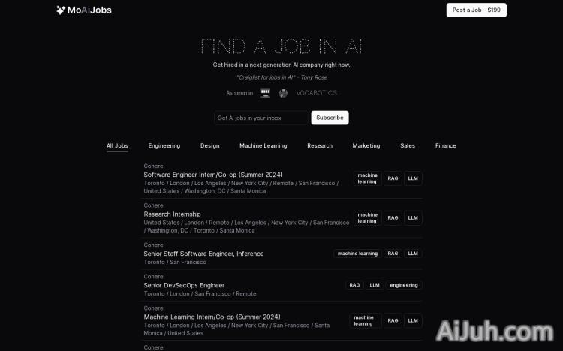Click LLM tag on Research Internship row

[x=413, y=217]
